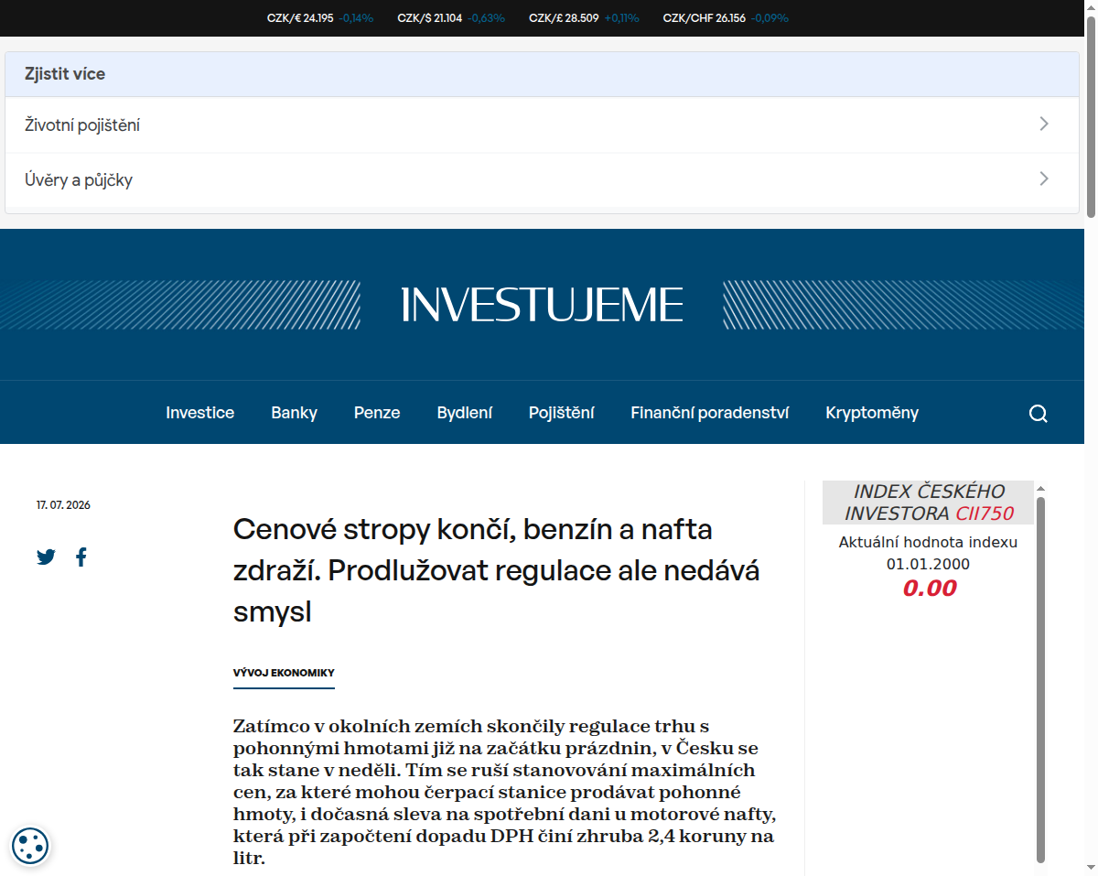Open the search magnifier icon

(1038, 414)
